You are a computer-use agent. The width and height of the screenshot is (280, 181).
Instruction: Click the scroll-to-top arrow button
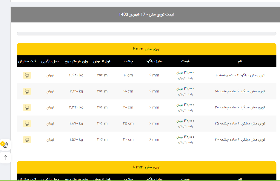point(5,158)
